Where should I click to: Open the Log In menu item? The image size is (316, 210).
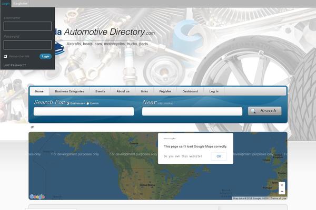214,91
